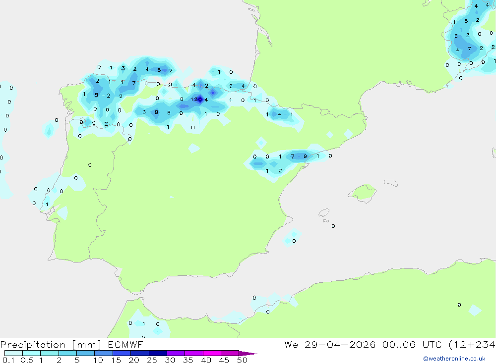Click the 25–30 mm legend swatch
Screen dimensions: 496x363
[x=158, y=353]
